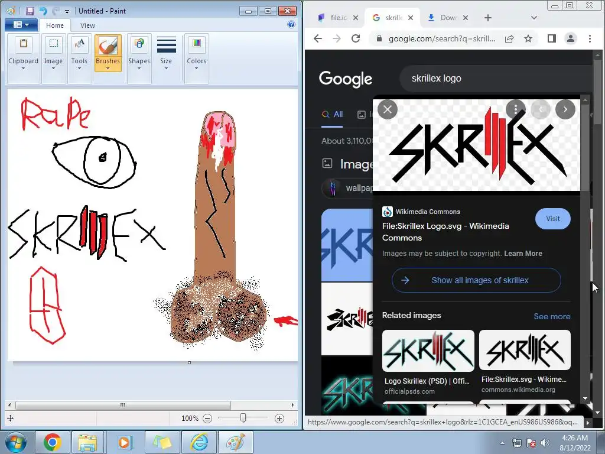Open the Windows Start menu
This screenshot has height=454, width=605.
click(x=15, y=442)
